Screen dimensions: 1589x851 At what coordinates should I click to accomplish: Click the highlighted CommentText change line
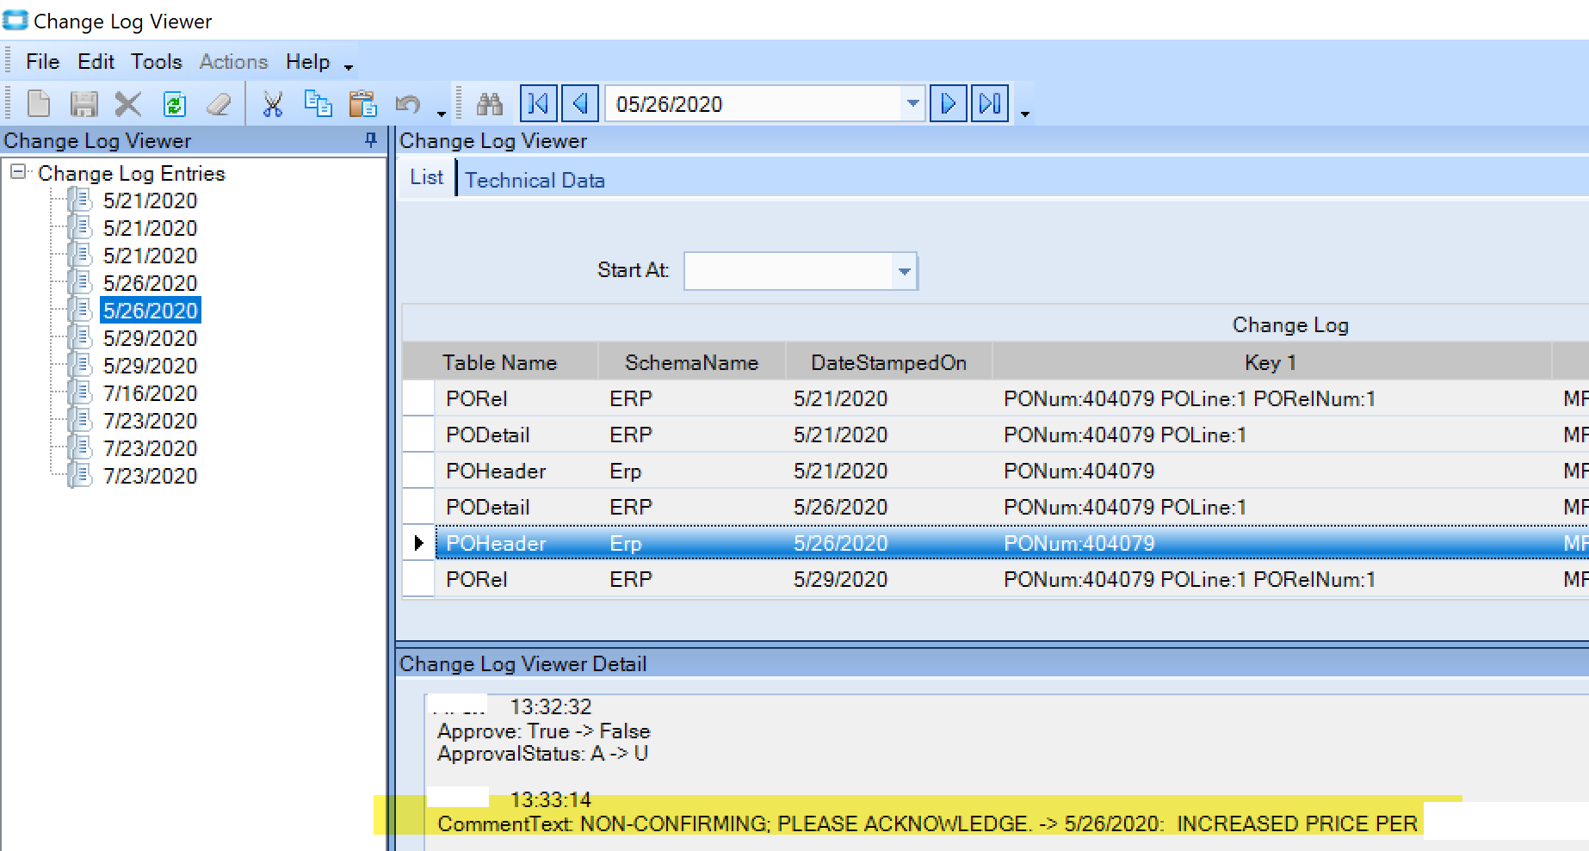[928, 823]
